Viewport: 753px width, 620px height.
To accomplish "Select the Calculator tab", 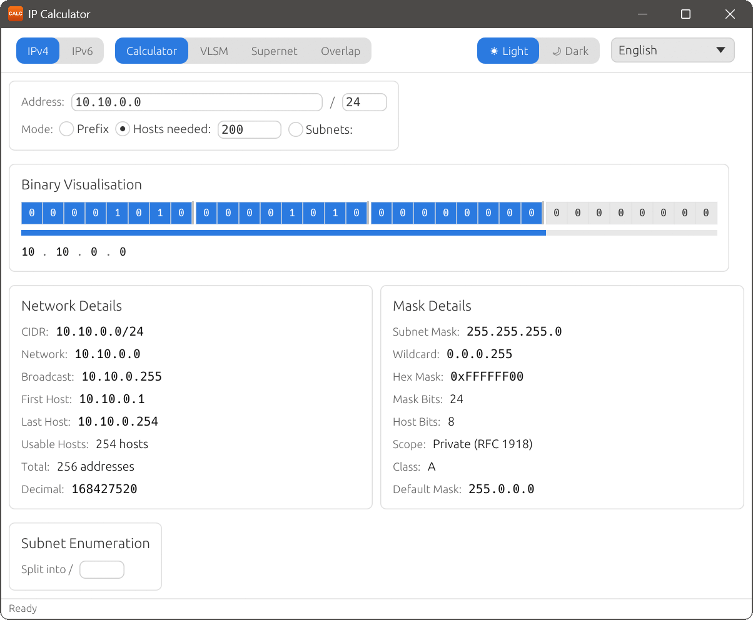I will click(x=151, y=51).
